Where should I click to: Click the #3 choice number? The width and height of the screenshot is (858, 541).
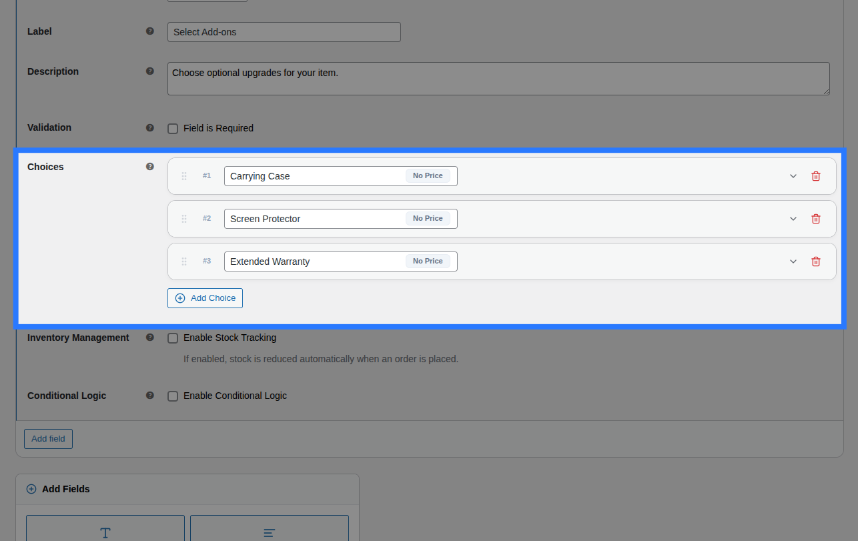click(207, 261)
